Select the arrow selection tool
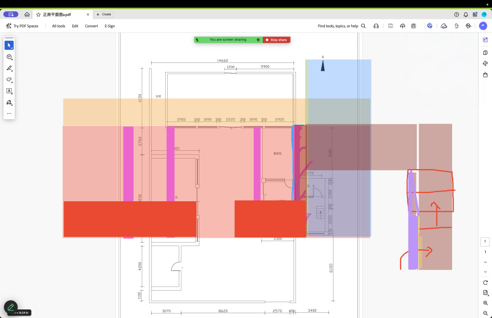This screenshot has width=492, height=318. pos(9,45)
